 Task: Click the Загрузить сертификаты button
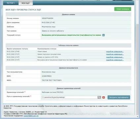click(119, 97)
